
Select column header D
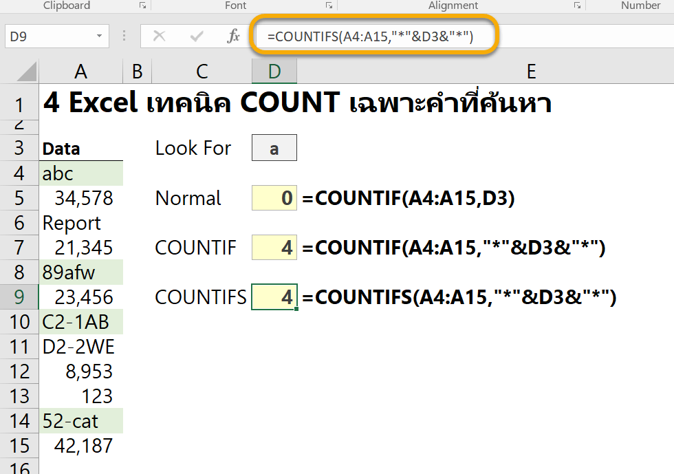click(x=274, y=71)
